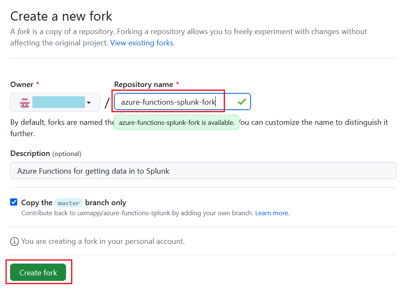Click the slash separator between owner and name
Image resolution: width=405 pixels, height=293 pixels.
107,103
